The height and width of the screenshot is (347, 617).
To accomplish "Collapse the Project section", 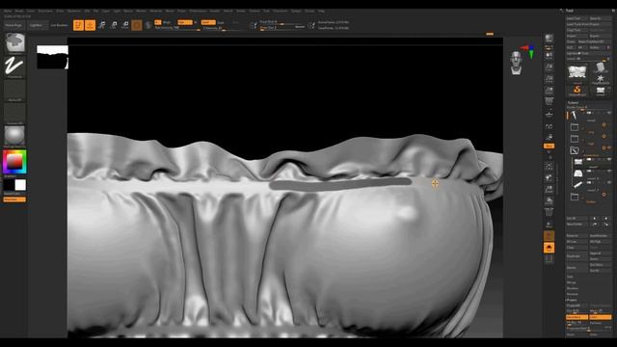I will pyautogui.click(x=572, y=300).
